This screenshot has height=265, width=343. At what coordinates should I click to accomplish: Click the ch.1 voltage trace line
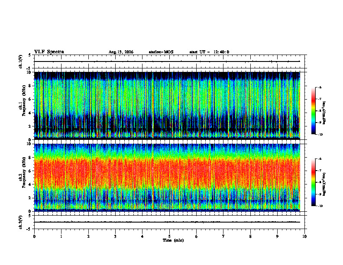(167, 61)
